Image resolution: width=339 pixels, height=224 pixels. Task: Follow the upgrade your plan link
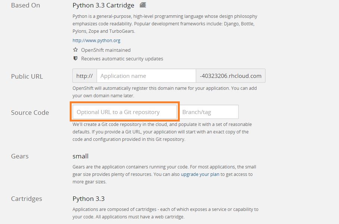pyautogui.click(x=200, y=174)
